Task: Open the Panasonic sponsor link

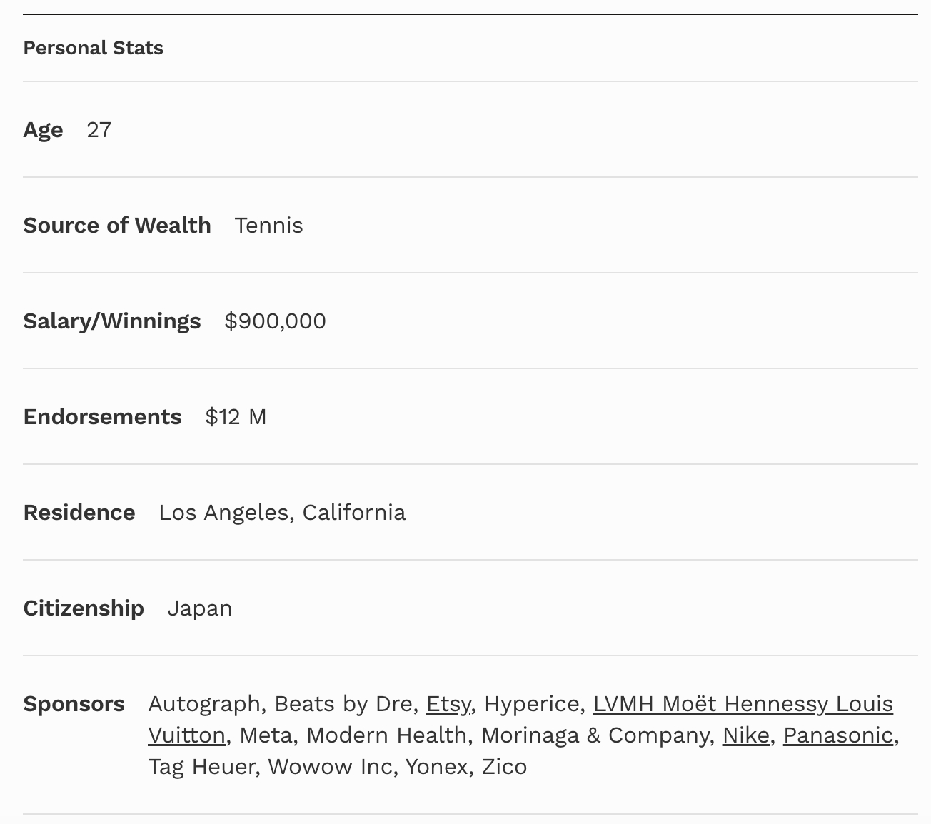Action: [x=837, y=735]
